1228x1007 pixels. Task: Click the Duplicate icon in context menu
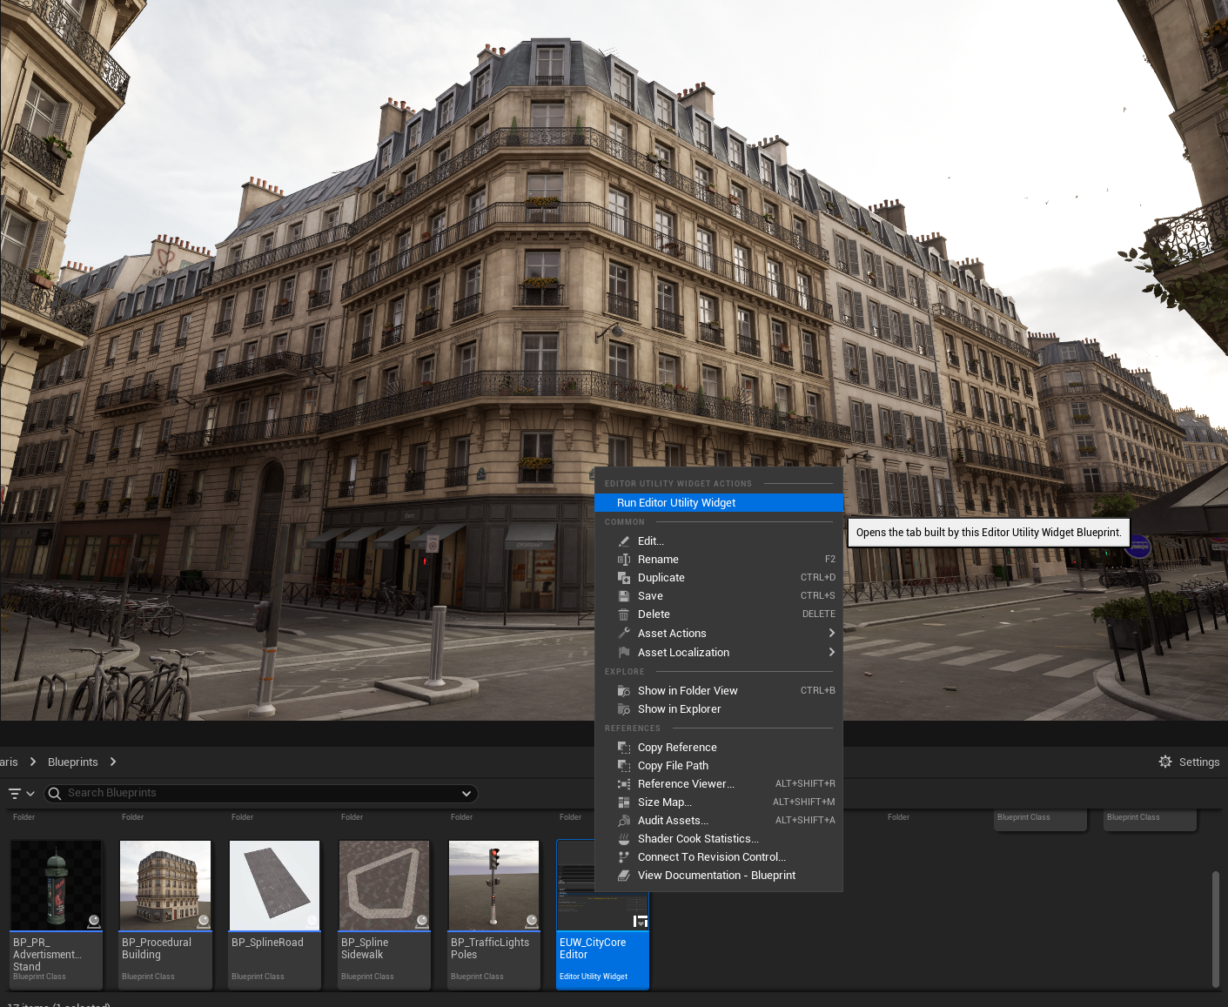(x=623, y=578)
